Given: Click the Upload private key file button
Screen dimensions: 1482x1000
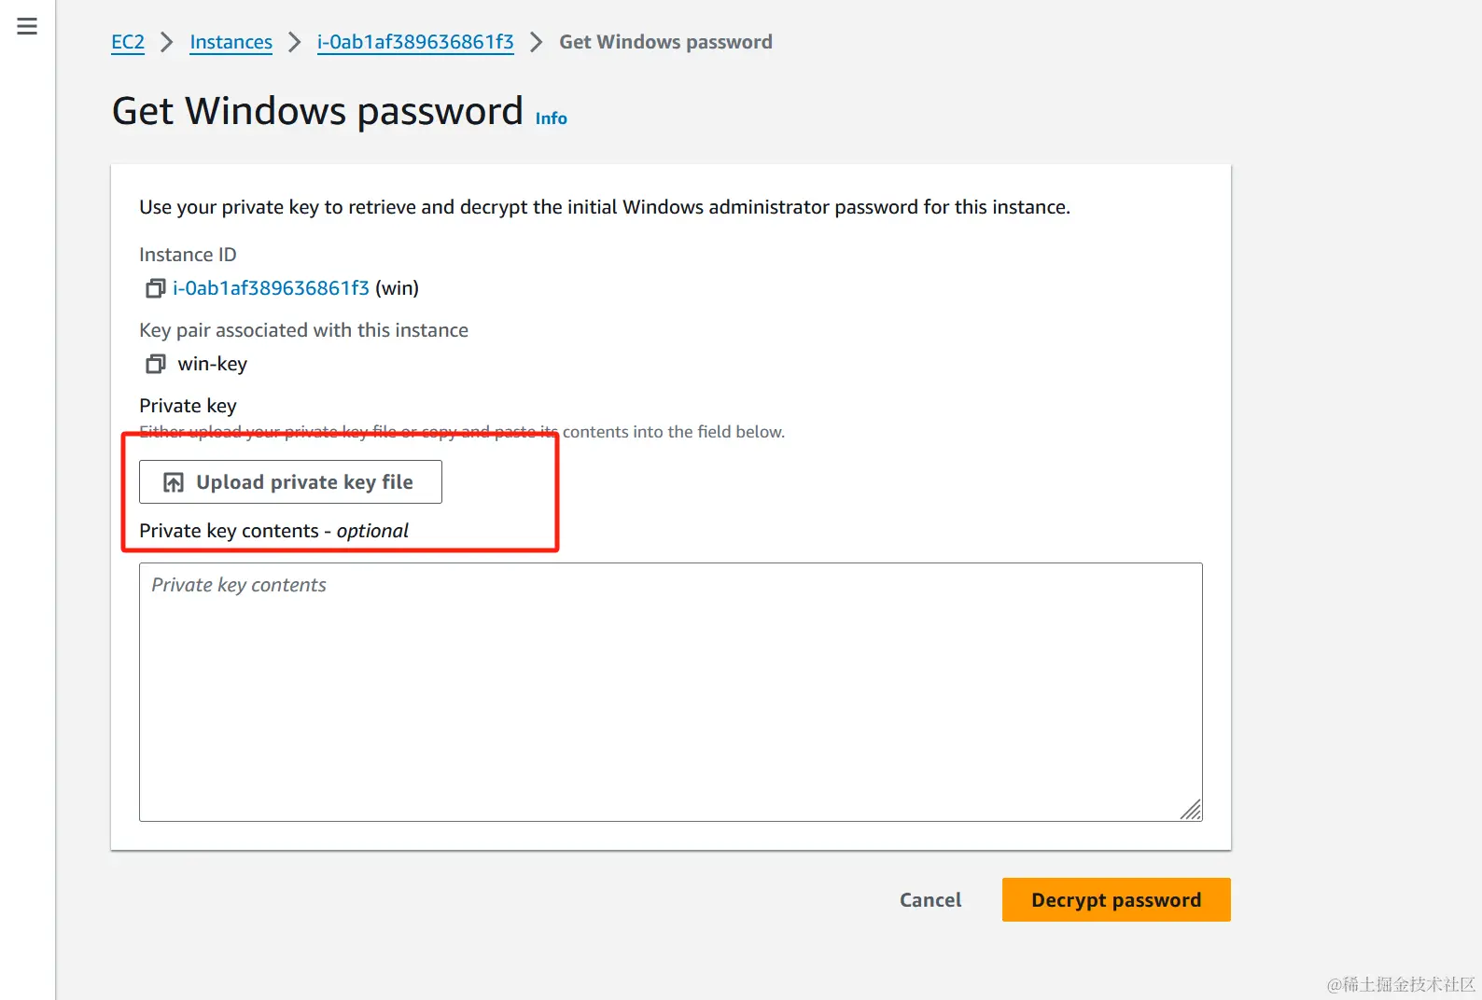Looking at the screenshot, I should 290,482.
